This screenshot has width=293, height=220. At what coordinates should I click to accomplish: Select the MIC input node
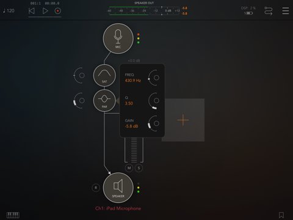click(118, 38)
